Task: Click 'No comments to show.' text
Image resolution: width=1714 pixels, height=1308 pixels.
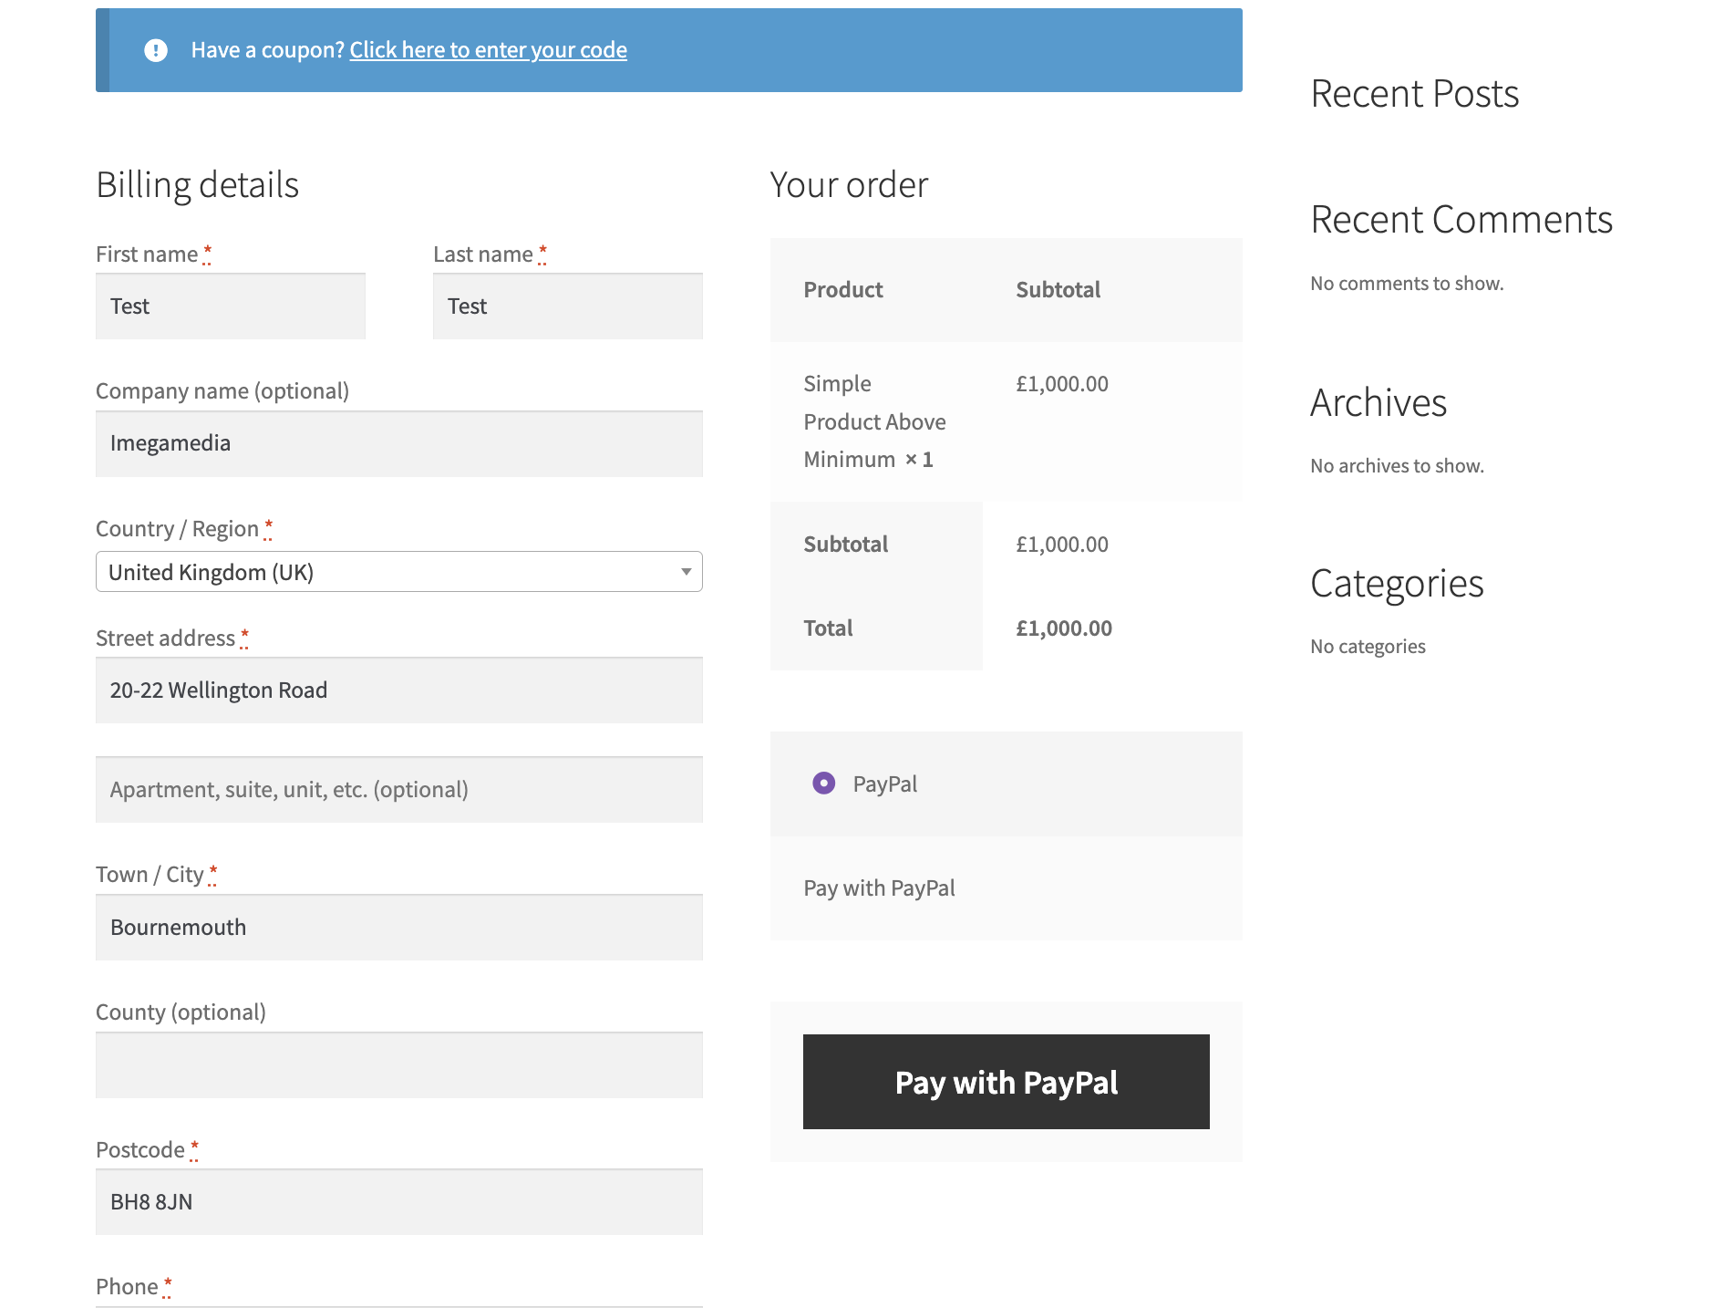Action: [1407, 284]
